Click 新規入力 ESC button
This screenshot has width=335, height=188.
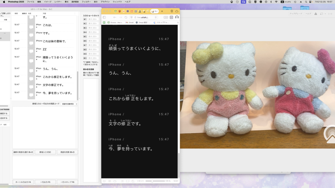[45, 152]
